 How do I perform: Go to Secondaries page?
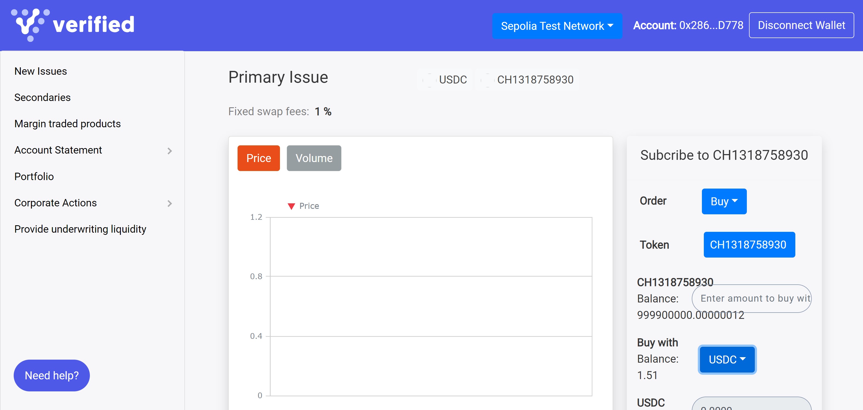42,97
